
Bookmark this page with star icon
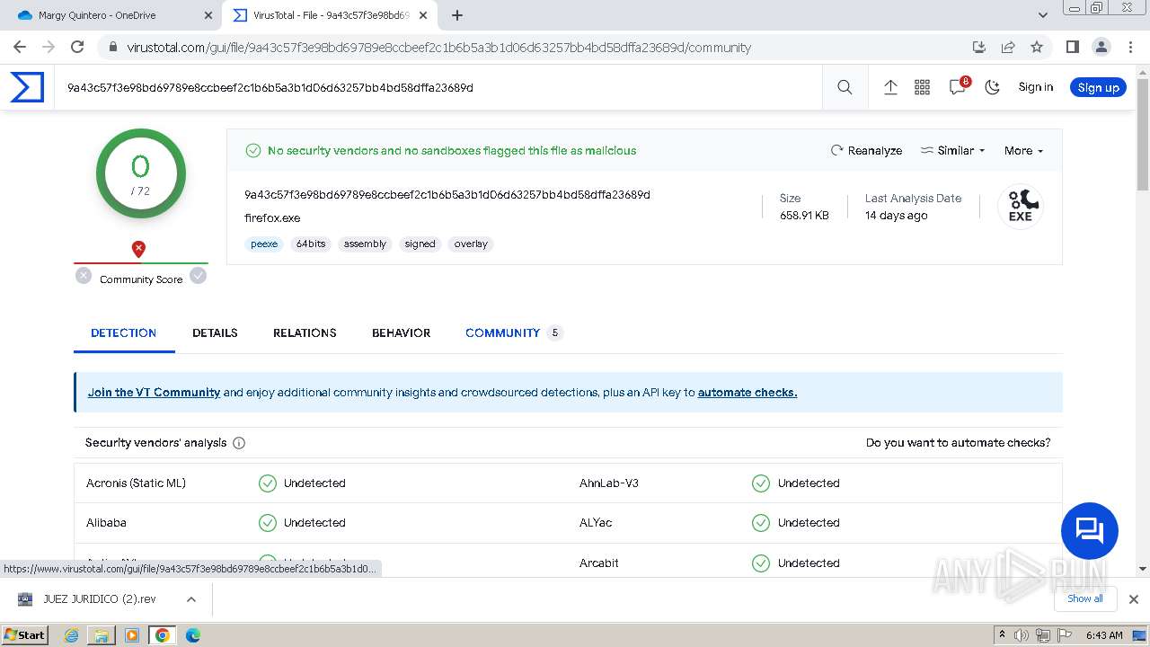coord(1037,48)
